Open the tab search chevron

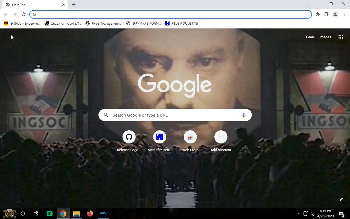(x=306, y=4)
